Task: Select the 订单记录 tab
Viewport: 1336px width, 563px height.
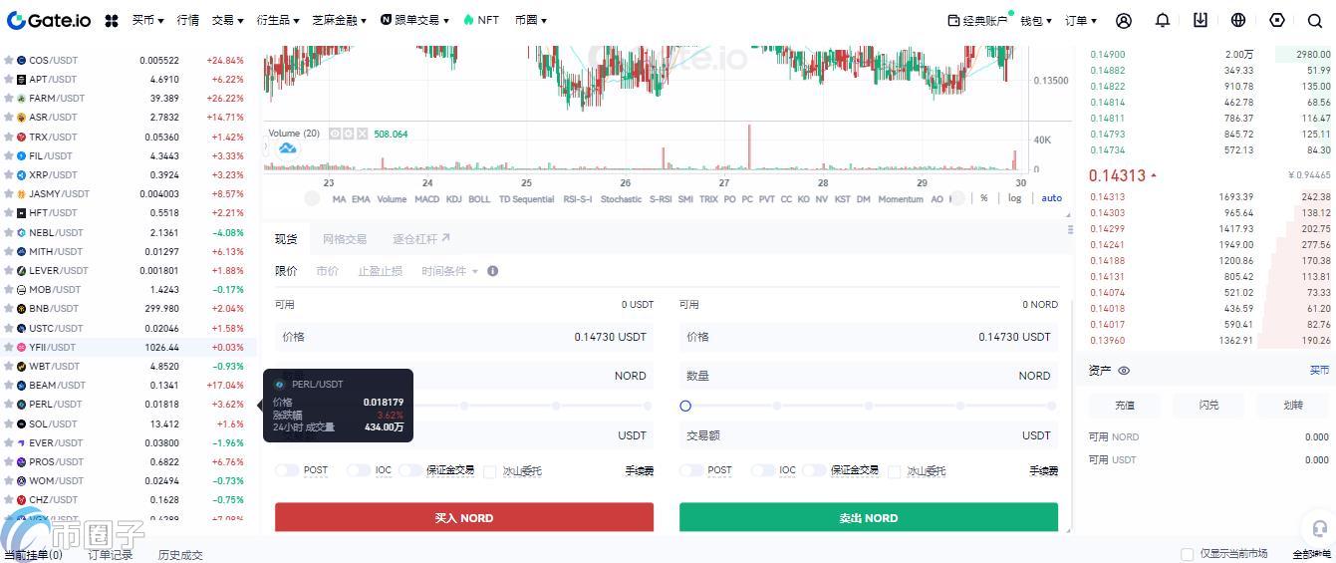Action: 110,554
